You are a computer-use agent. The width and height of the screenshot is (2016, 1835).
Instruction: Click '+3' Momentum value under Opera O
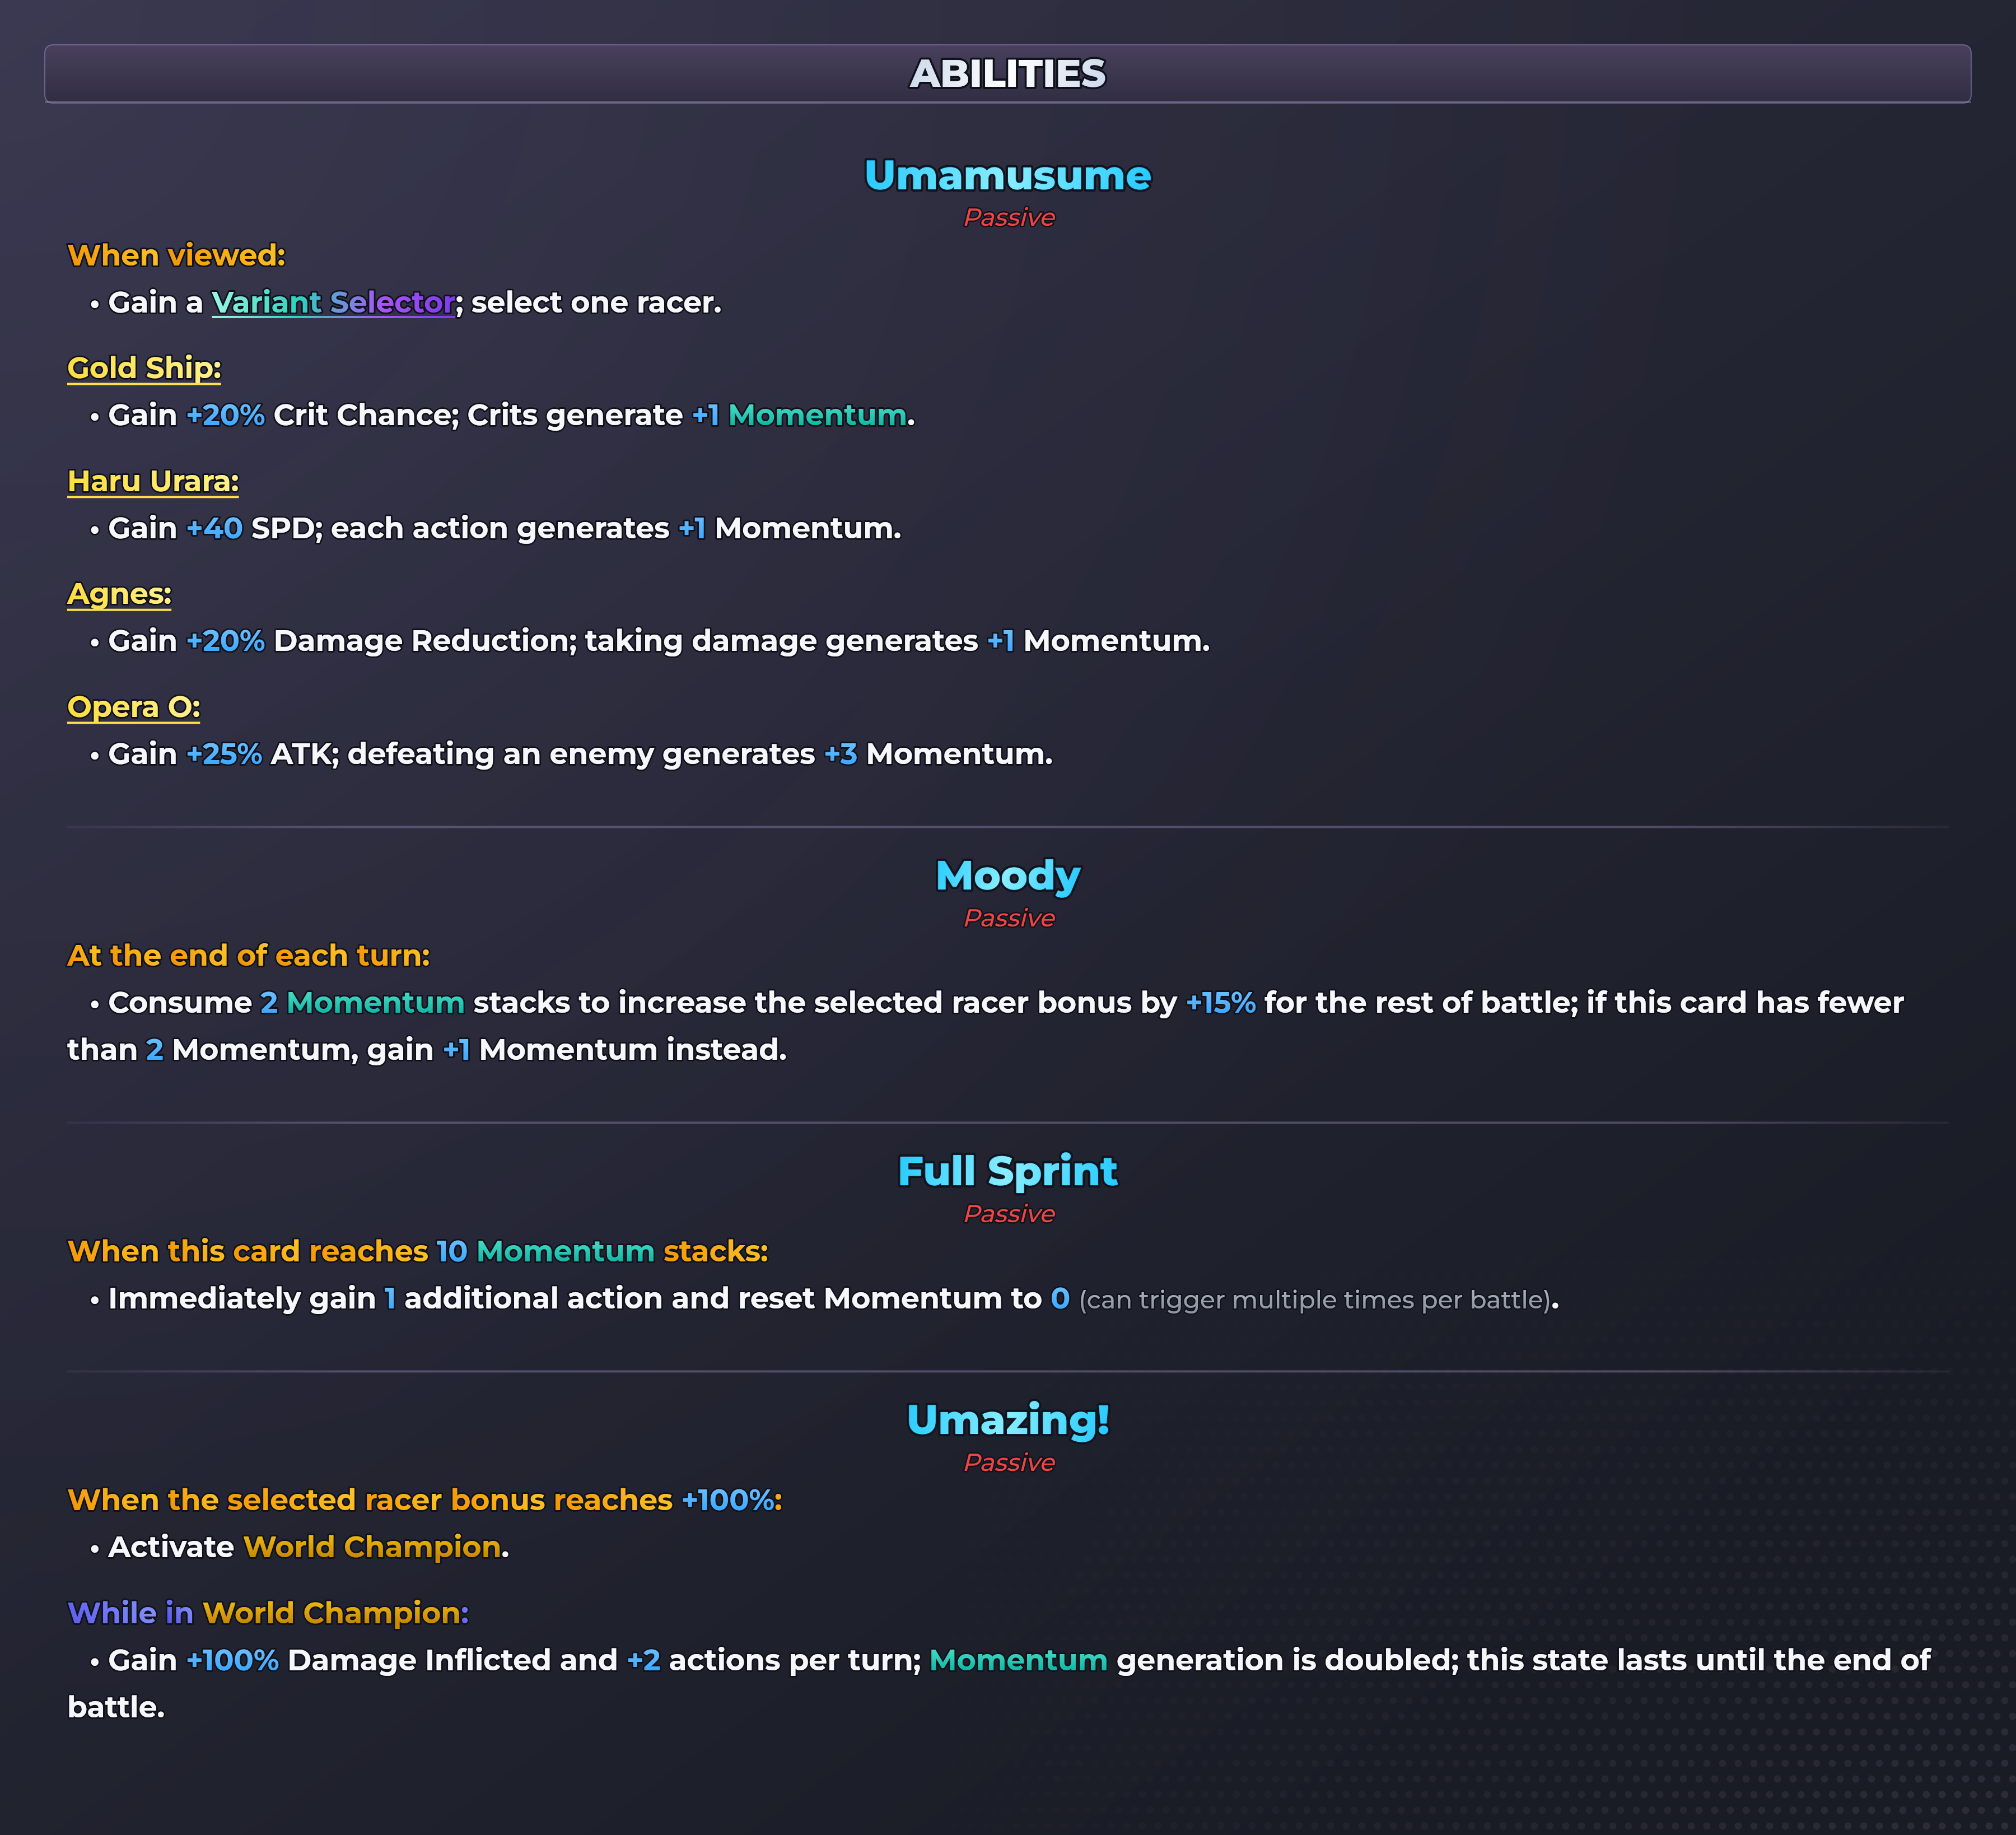(x=841, y=754)
